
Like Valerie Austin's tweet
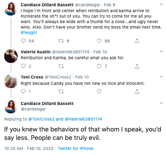pyautogui.click(x=99, y=66)
